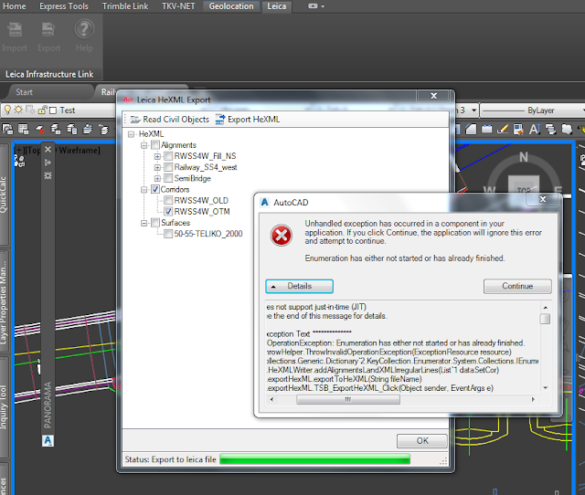The image size is (585, 495).
Task: Close the AutoCAD exception dialog
Action: click(x=543, y=199)
